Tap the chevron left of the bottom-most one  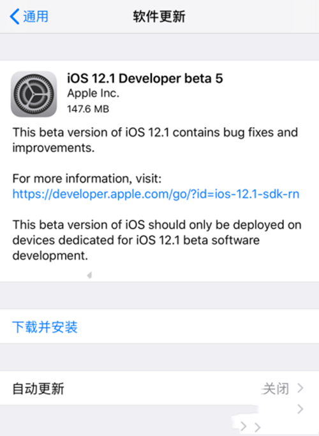[x=244, y=426]
